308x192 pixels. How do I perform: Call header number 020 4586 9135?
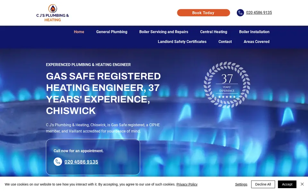259,12
